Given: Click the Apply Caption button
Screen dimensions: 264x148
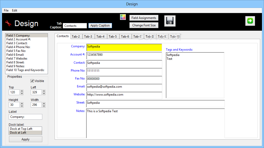Looking at the screenshot, I should 100,26.
